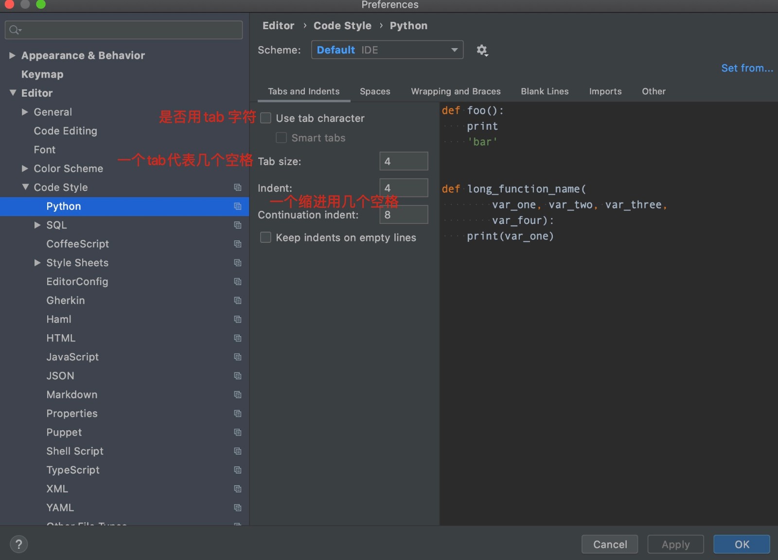Image resolution: width=778 pixels, height=560 pixels.
Task: Click the copy icon beside Puppet
Action: click(x=237, y=432)
